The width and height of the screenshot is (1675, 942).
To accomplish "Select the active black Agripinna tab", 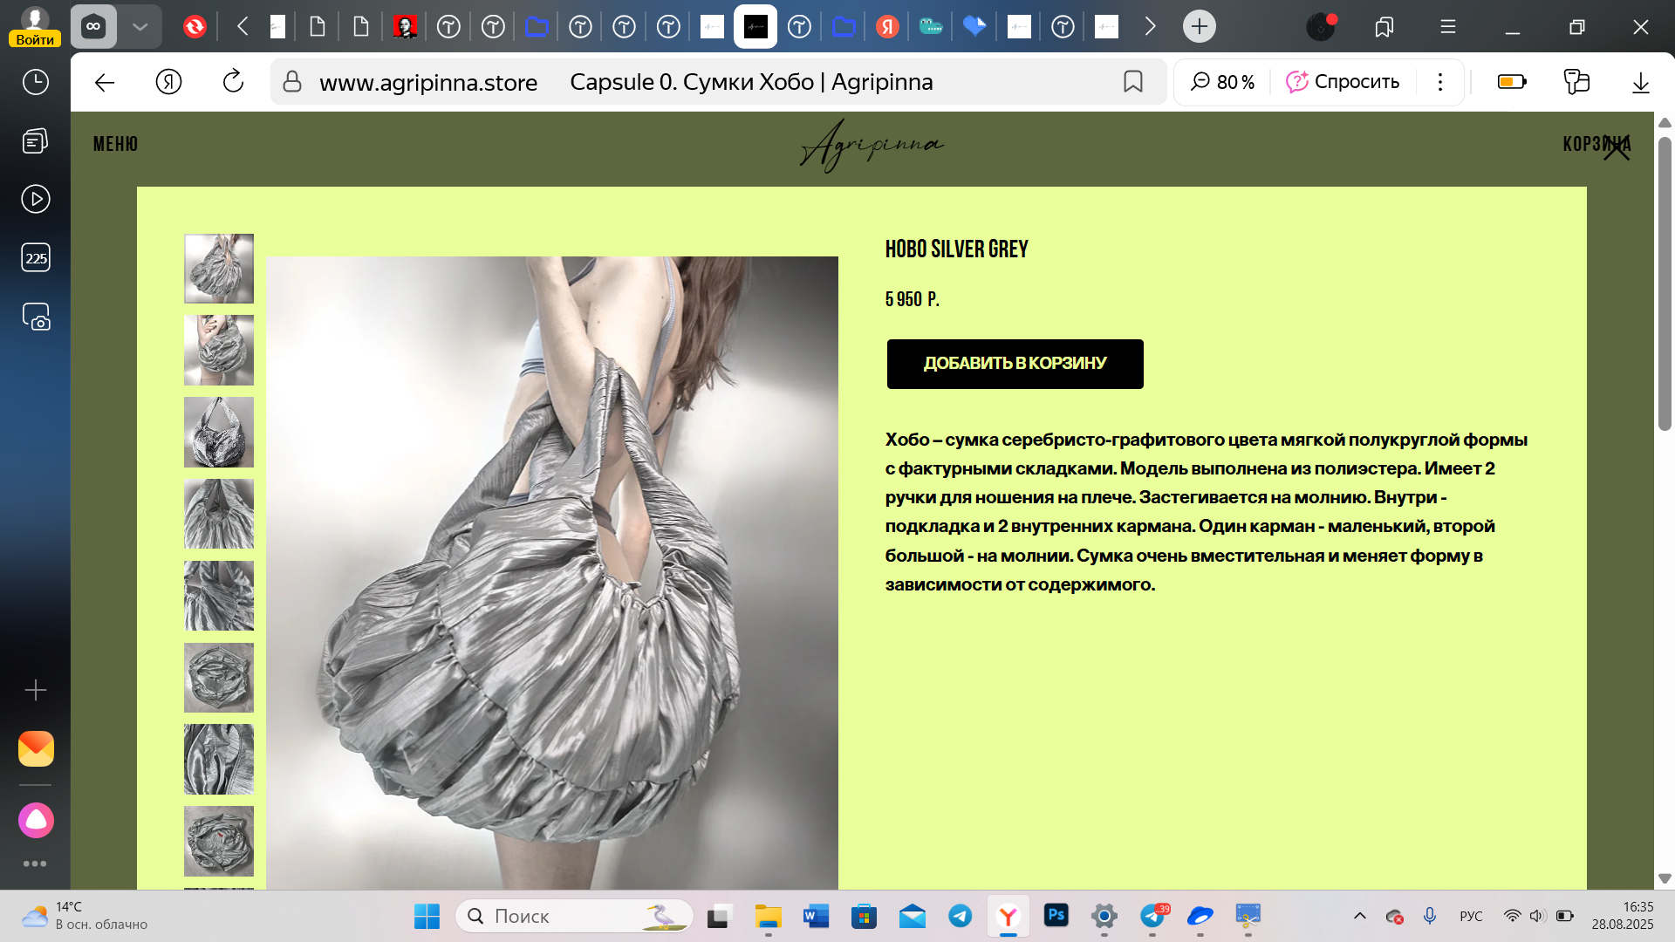I will pos(755,26).
